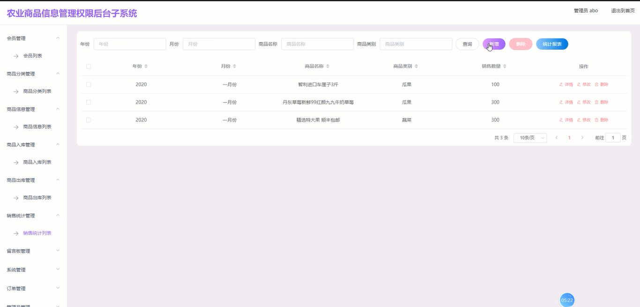
Task: Check the row for 智利进口车厘子3斤
Action: [x=89, y=84]
